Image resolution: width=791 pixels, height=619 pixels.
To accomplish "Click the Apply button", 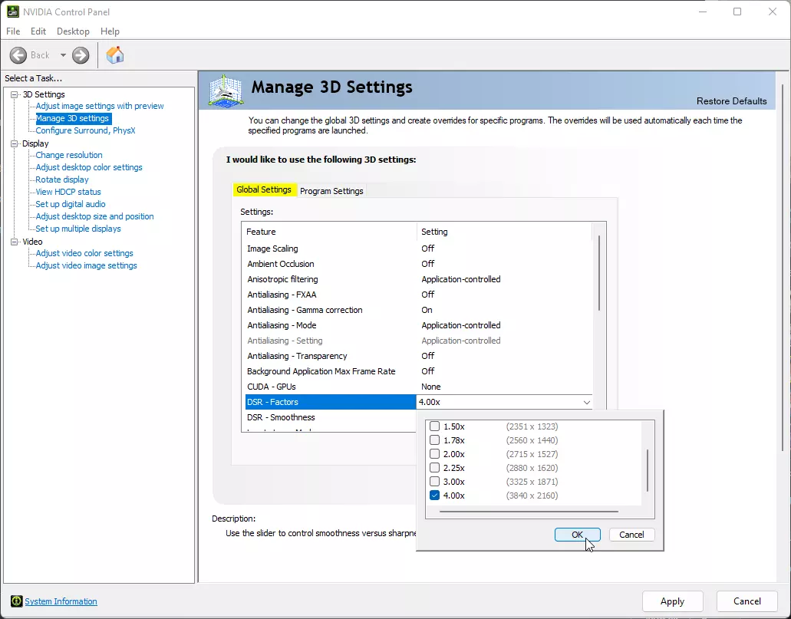I will [672, 601].
